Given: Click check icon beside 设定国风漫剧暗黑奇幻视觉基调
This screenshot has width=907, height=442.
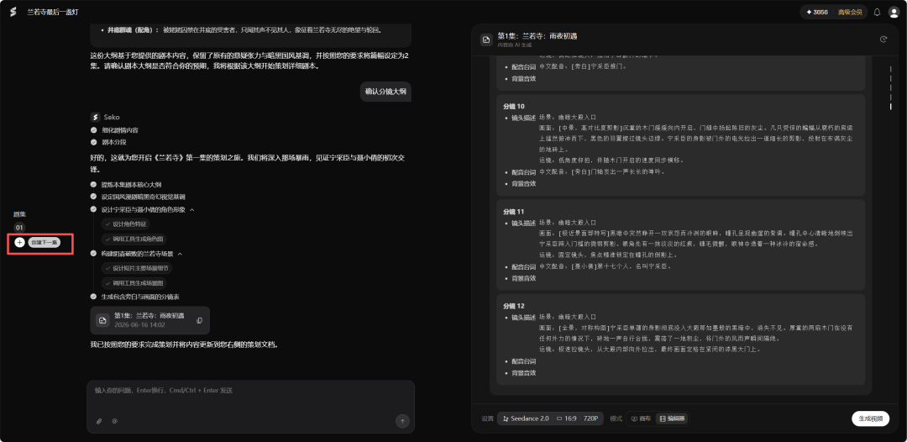Looking at the screenshot, I should point(94,197).
